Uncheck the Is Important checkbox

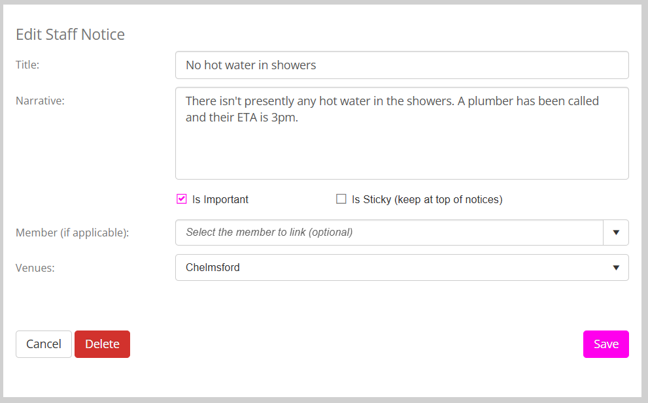tap(182, 199)
